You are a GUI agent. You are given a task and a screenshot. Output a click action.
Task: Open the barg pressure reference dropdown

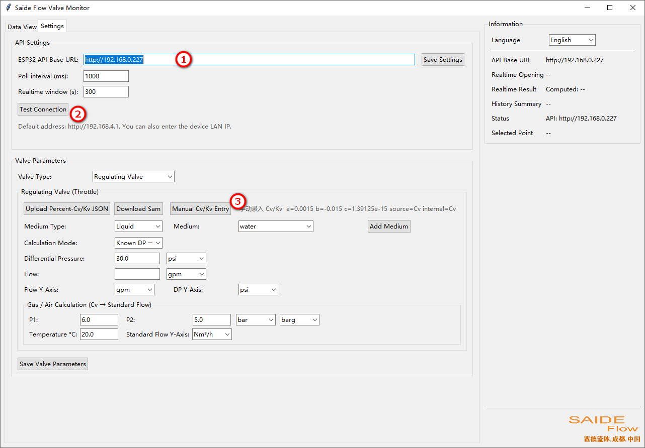[299, 320]
